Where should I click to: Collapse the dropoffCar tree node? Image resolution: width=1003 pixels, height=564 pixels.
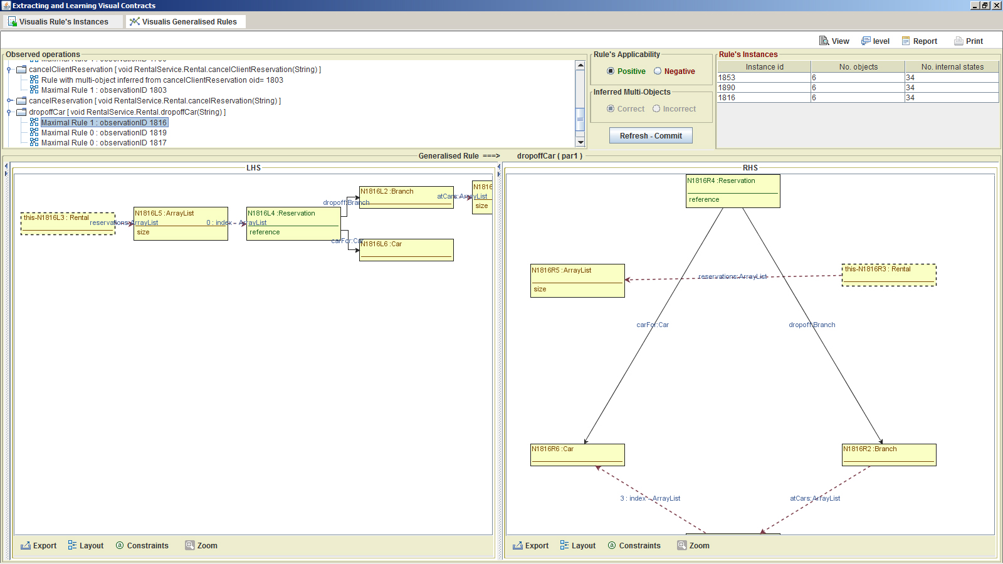point(9,112)
